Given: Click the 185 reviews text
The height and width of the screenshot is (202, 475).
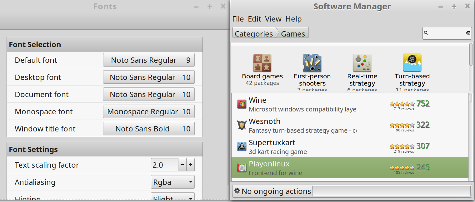Looking at the screenshot, I should click(404, 173).
